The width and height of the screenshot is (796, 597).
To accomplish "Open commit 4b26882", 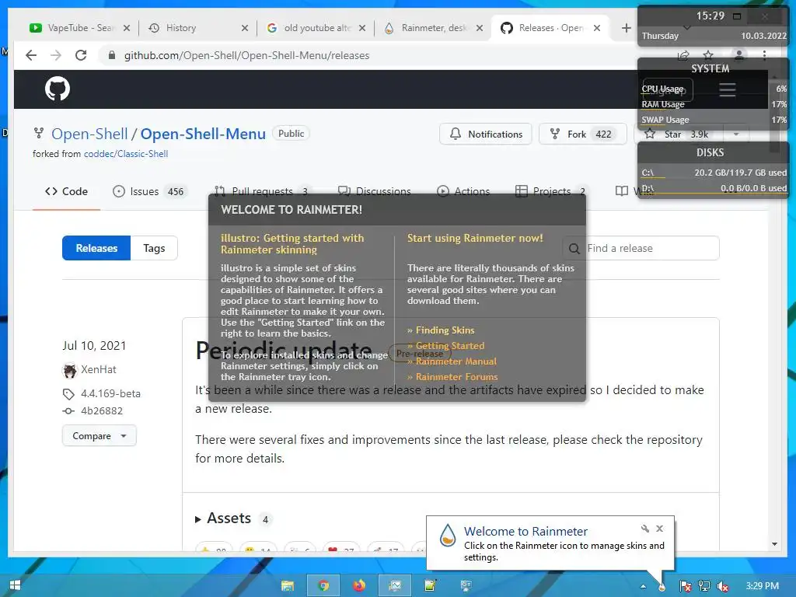I will point(102,411).
